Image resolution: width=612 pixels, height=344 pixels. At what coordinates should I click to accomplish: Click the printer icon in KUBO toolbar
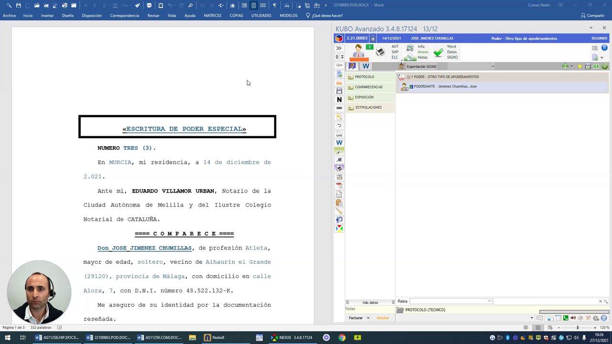[381, 52]
